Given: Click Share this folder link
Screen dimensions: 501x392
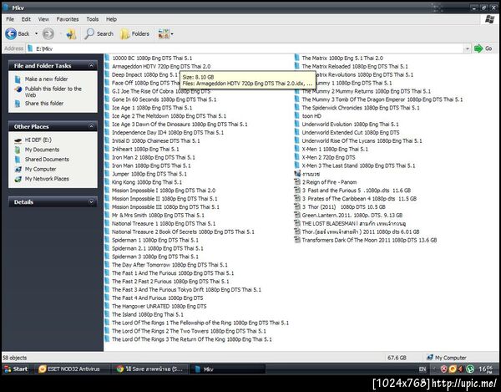Looking at the screenshot, I should click(44, 104).
